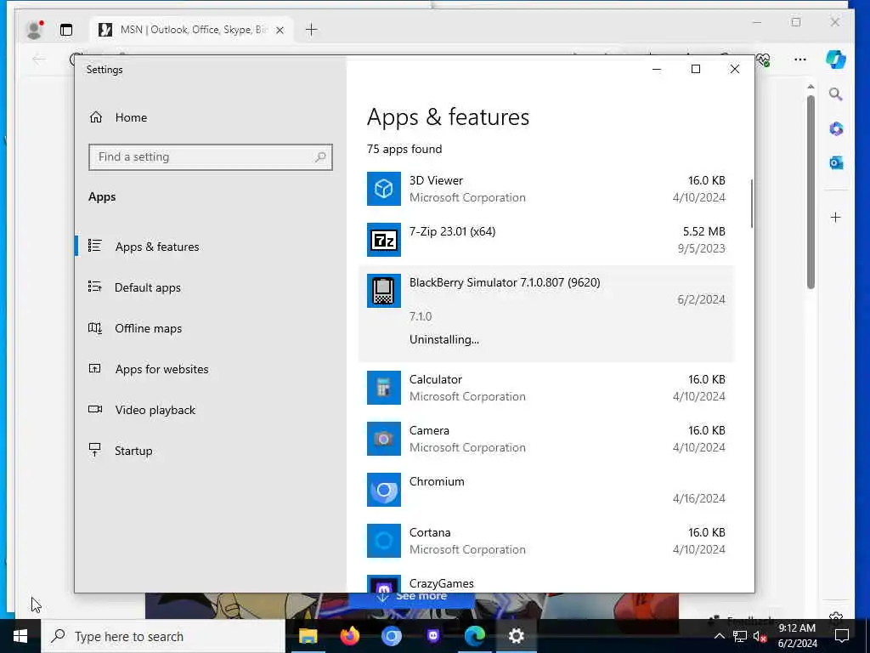Select the CrazyGames app icon

tap(383, 584)
